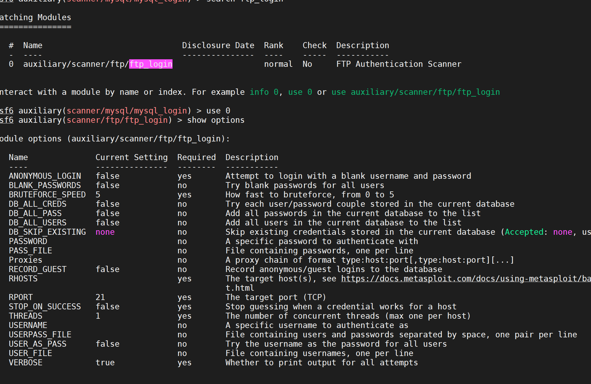Image resolution: width=591 pixels, height=384 pixels.
Task: Click the 'show options' command text
Action: [x=216, y=120]
